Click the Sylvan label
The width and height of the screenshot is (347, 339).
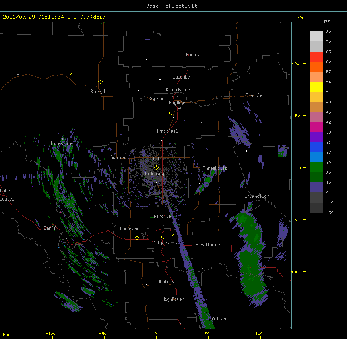[x=157, y=99]
